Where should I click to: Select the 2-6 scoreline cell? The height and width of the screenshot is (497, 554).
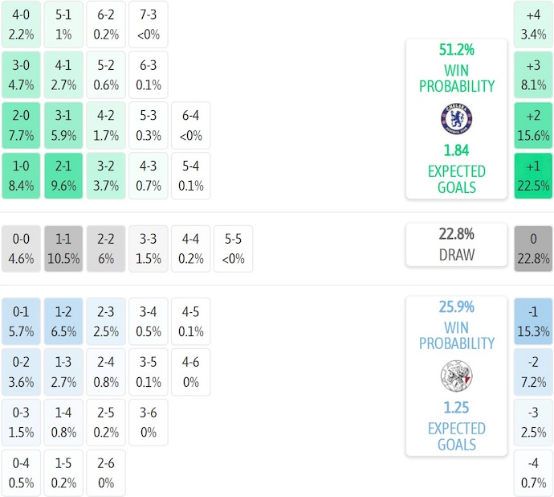point(106,473)
